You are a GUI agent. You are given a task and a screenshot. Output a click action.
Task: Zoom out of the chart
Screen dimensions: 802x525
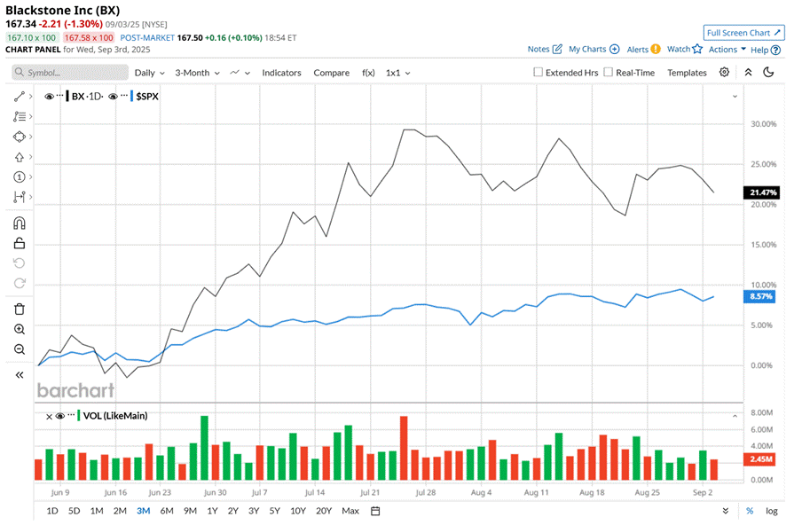tap(19, 349)
